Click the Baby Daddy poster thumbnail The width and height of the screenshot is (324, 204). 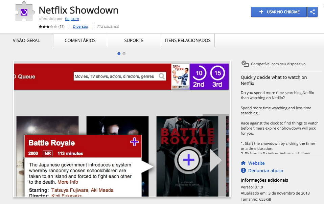click(180, 76)
